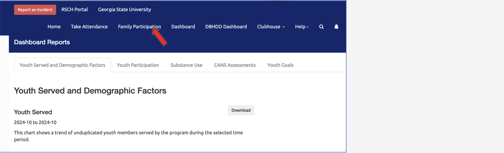Click the 2024-10 to 2024-10 date range text
Image resolution: width=504 pixels, height=153 pixels.
[x=35, y=122]
